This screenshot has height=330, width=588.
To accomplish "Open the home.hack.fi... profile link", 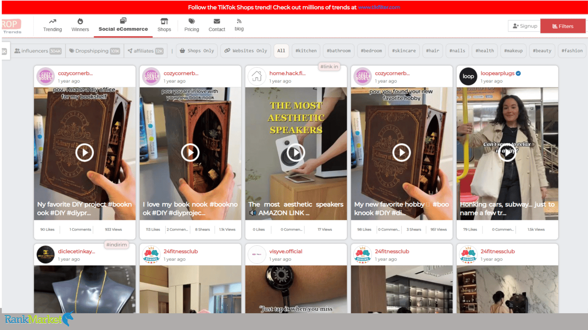I will pos(288,73).
